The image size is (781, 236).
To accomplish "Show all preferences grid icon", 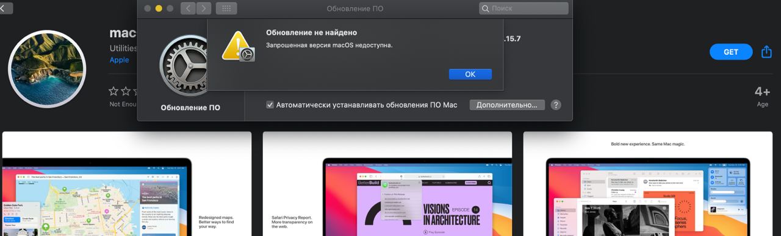I will (226, 9).
